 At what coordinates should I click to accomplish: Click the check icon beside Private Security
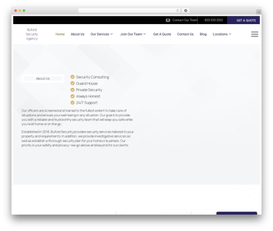coord(73,90)
